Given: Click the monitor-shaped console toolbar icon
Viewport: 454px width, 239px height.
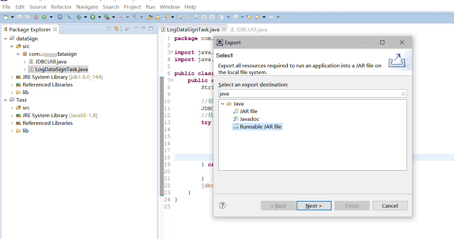Looking at the screenshot, I should pos(60,17).
